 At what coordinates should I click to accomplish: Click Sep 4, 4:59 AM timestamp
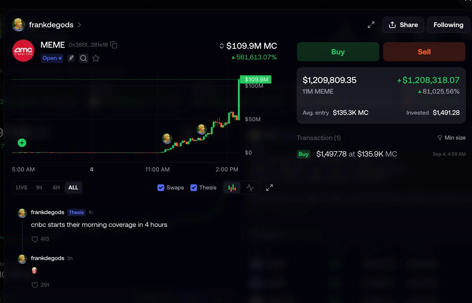(x=449, y=154)
